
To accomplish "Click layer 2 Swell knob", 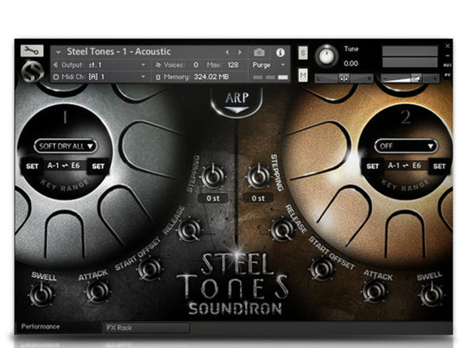I will (x=431, y=294).
